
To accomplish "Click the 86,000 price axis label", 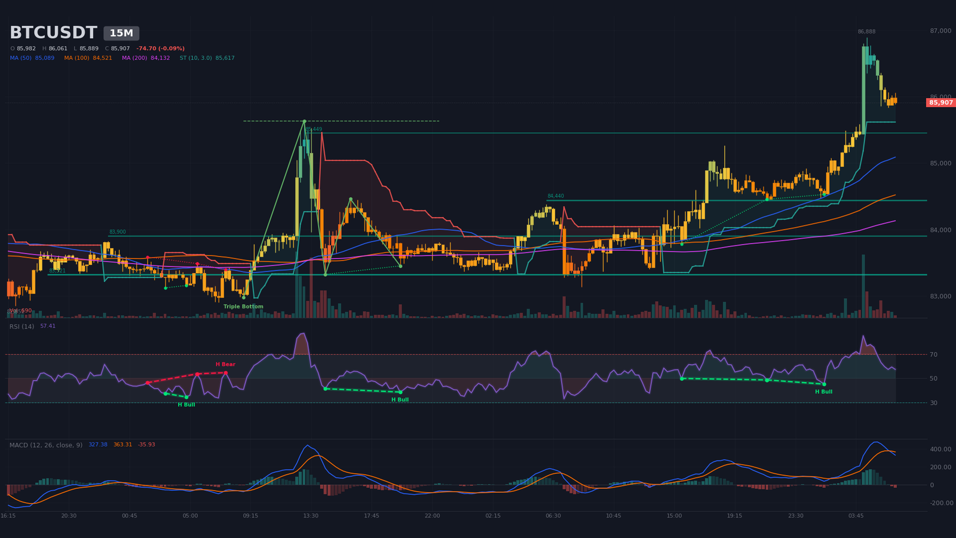I will pyautogui.click(x=940, y=97).
